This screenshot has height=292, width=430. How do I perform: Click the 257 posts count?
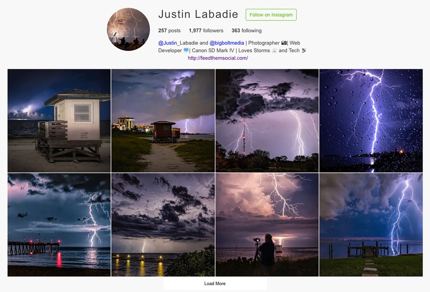tap(169, 31)
